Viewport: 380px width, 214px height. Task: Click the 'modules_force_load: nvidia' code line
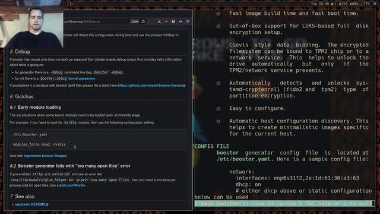[x=39, y=144]
